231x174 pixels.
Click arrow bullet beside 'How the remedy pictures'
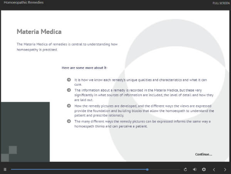click(69, 106)
